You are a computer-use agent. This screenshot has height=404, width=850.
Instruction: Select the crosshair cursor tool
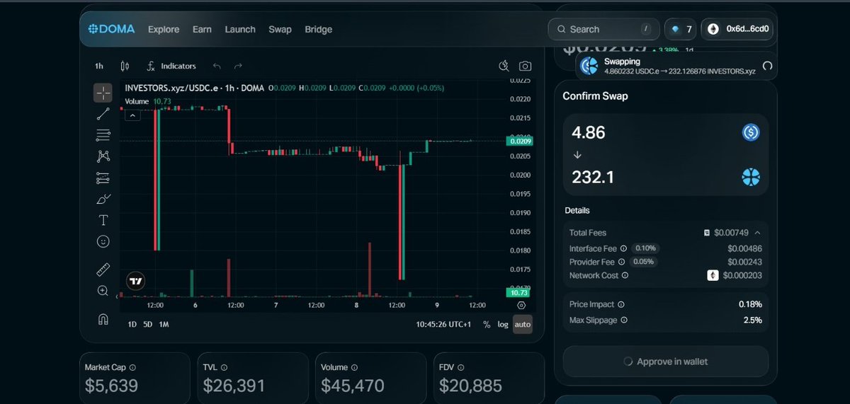coord(103,93)
